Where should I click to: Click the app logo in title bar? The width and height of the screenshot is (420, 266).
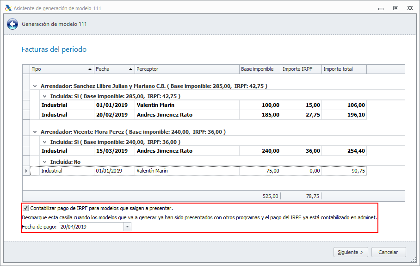click(8, 8)
